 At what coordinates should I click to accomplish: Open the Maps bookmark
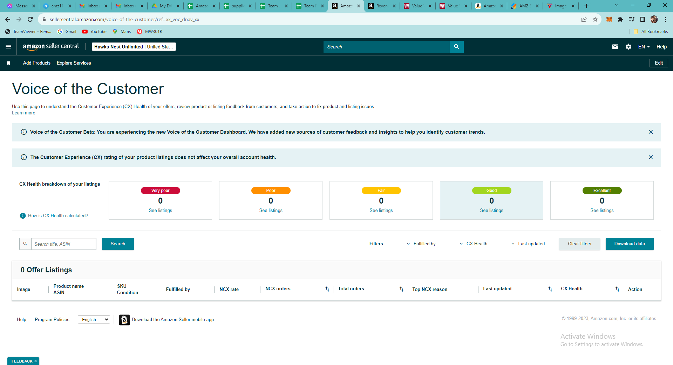pyautogui.click(x=122, y=32)
